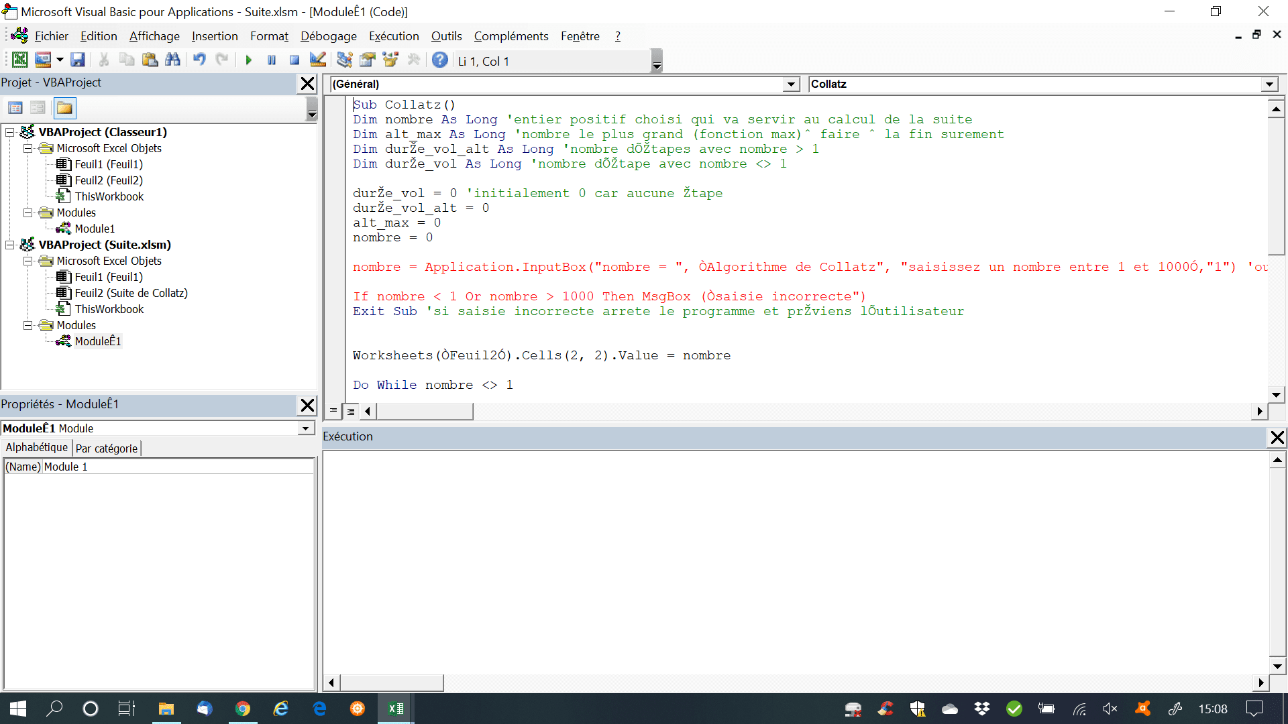Open the Collatz procedure dropdown
The image size is (1288, 724).
click(x=1269, y=84)
